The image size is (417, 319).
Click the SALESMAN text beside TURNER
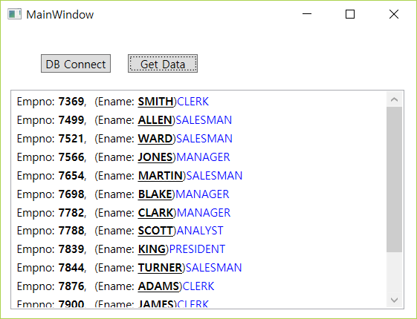click(x=213, y=268)
